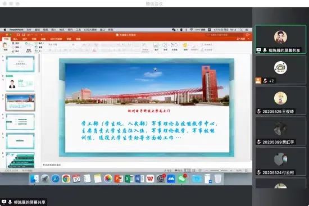309x206 pixels.
Task: Click the Excel icon in the dock
Action: 129,179
